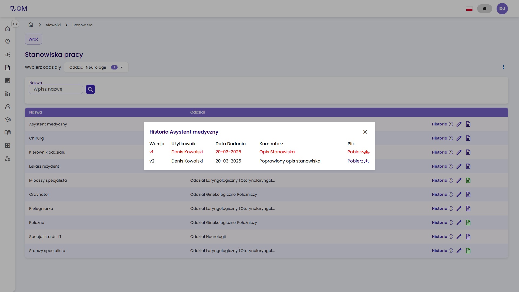This screenshot has height=292, width=519.
Task: Click the Wróć back button
Action: point(34,39)
